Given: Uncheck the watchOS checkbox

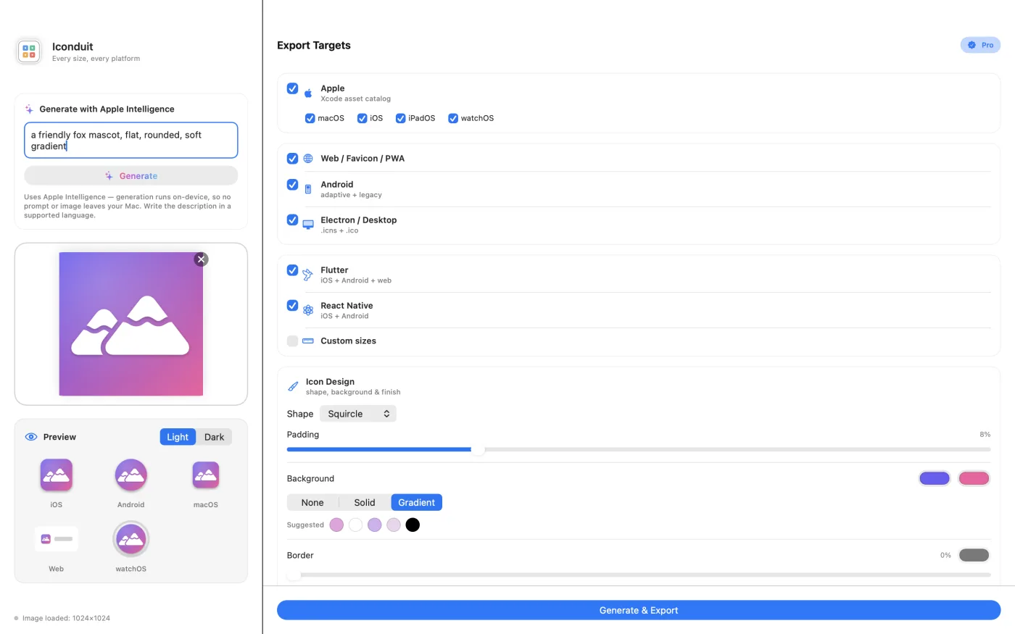Looking at the screenshot, I should tap(453, 118).
